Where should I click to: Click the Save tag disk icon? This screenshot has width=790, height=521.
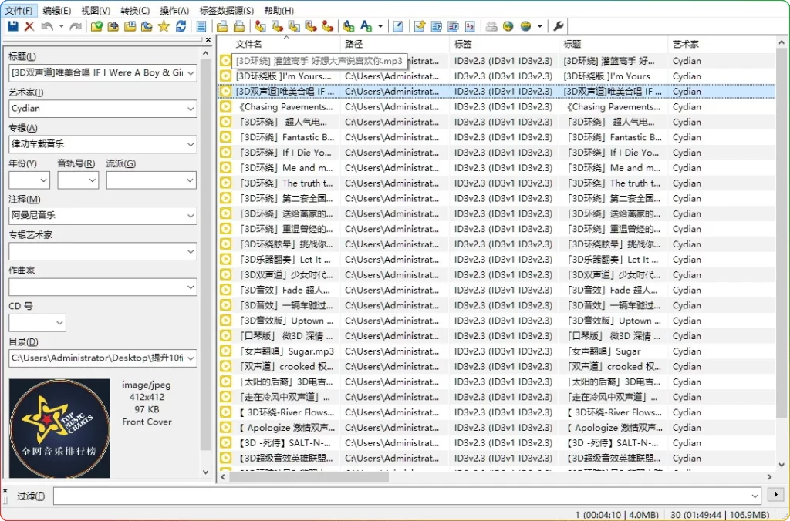(12, 25)
